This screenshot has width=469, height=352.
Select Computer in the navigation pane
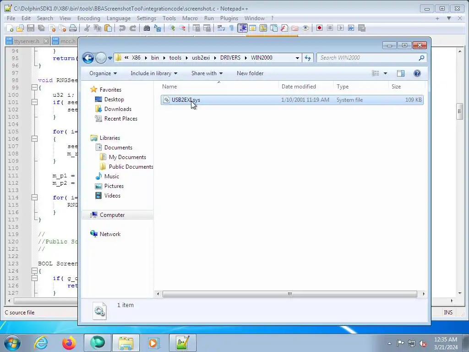click(112, 215)
